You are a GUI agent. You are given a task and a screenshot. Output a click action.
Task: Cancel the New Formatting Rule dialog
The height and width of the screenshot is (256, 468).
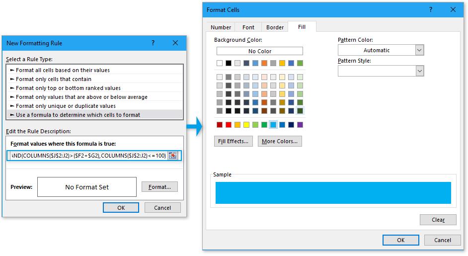coord(162,208)
